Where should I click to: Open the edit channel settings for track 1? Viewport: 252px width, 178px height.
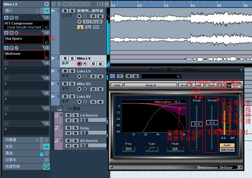click(x=79, y=21)
